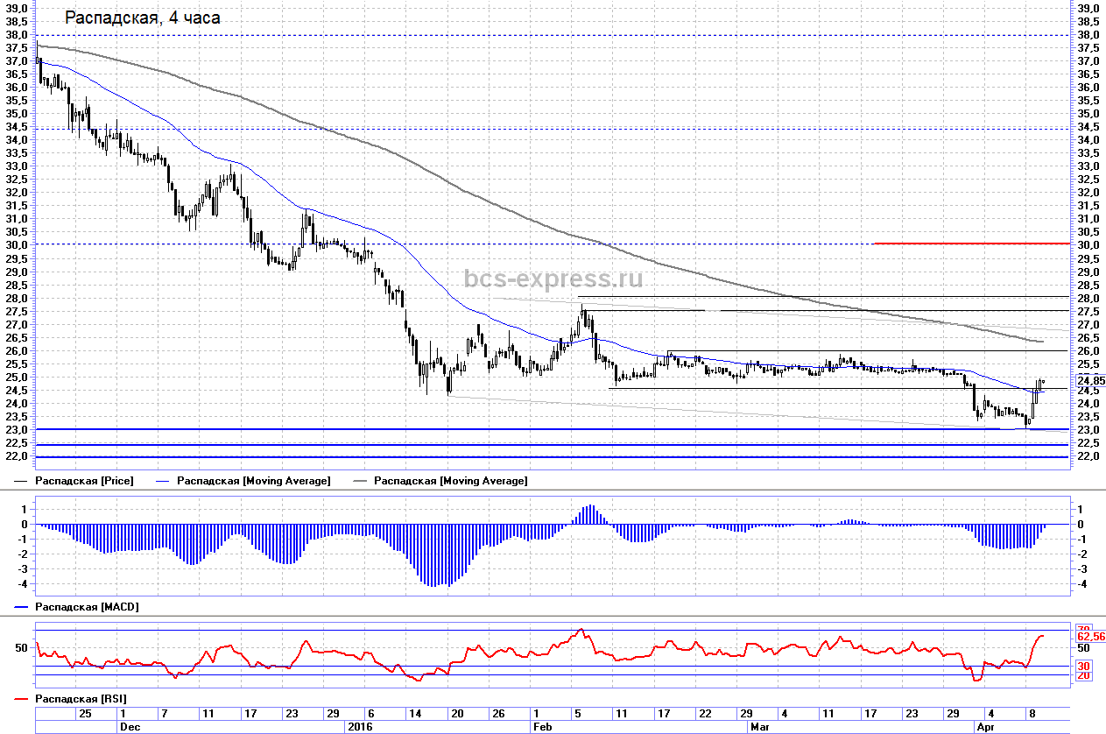Click '22,0' on the left price axis

(x=16, y=456)
